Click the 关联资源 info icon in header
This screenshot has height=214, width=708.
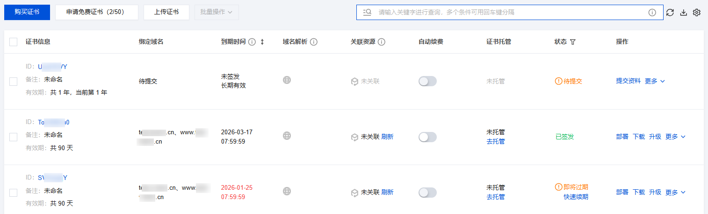tap(382, 42)
